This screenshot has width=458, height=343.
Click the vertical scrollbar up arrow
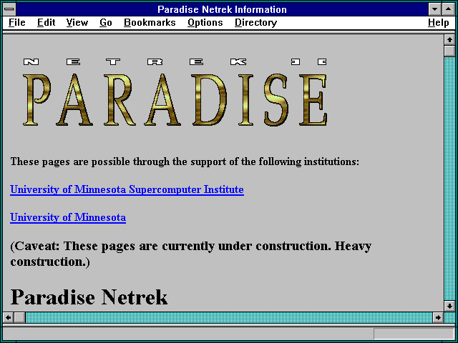[x=449, y=40]
